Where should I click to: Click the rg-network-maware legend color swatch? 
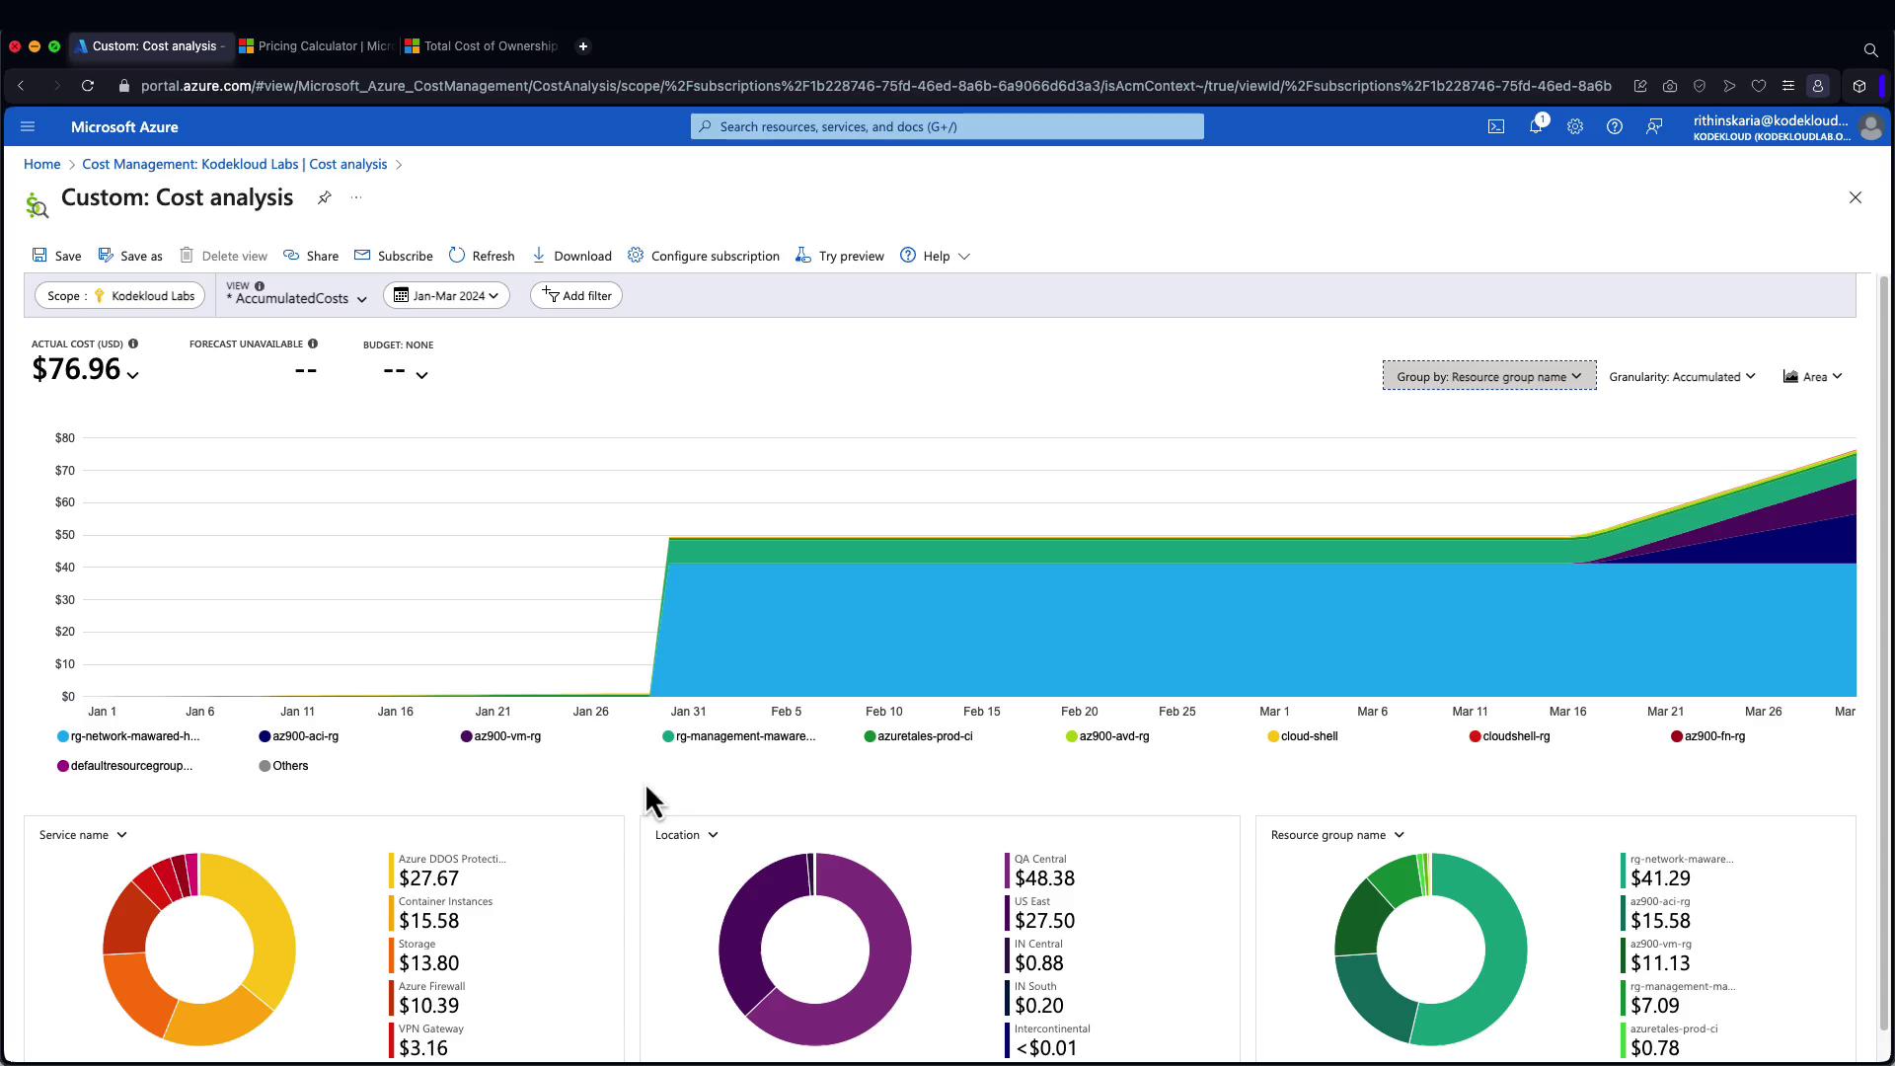click(x=63, y=736)
